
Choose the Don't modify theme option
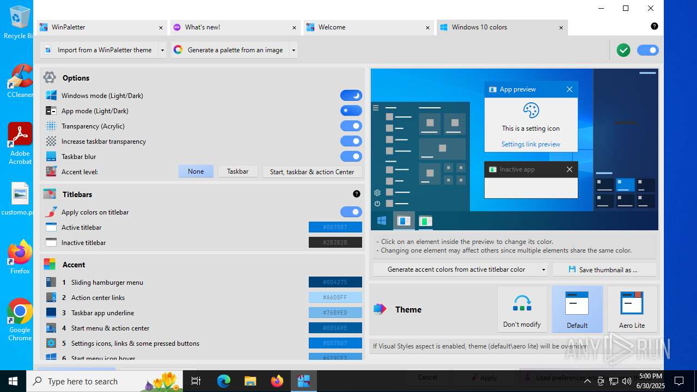click(522, 309)
